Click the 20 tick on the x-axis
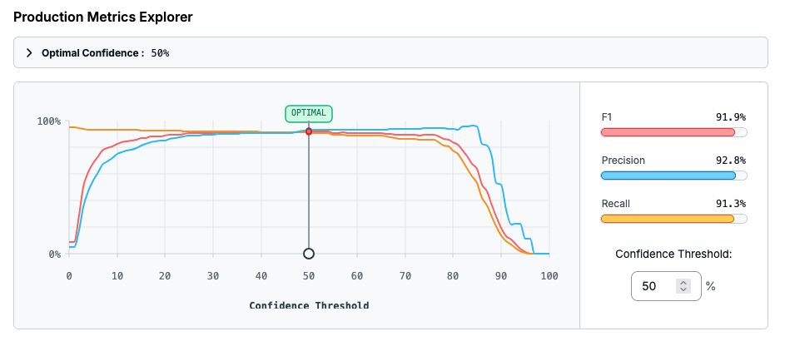785x341 pixels. [165, 275]
